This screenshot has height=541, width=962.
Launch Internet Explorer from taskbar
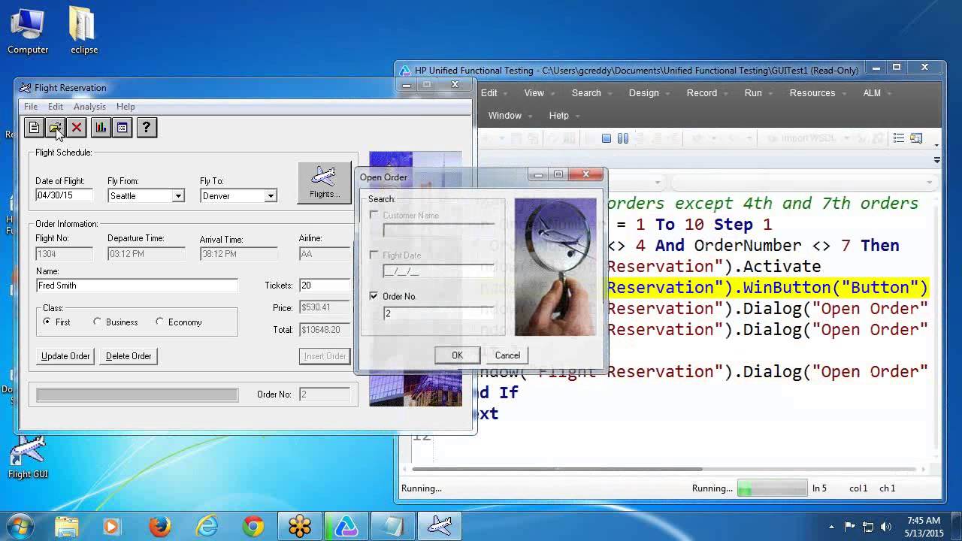tap(206, 526)
